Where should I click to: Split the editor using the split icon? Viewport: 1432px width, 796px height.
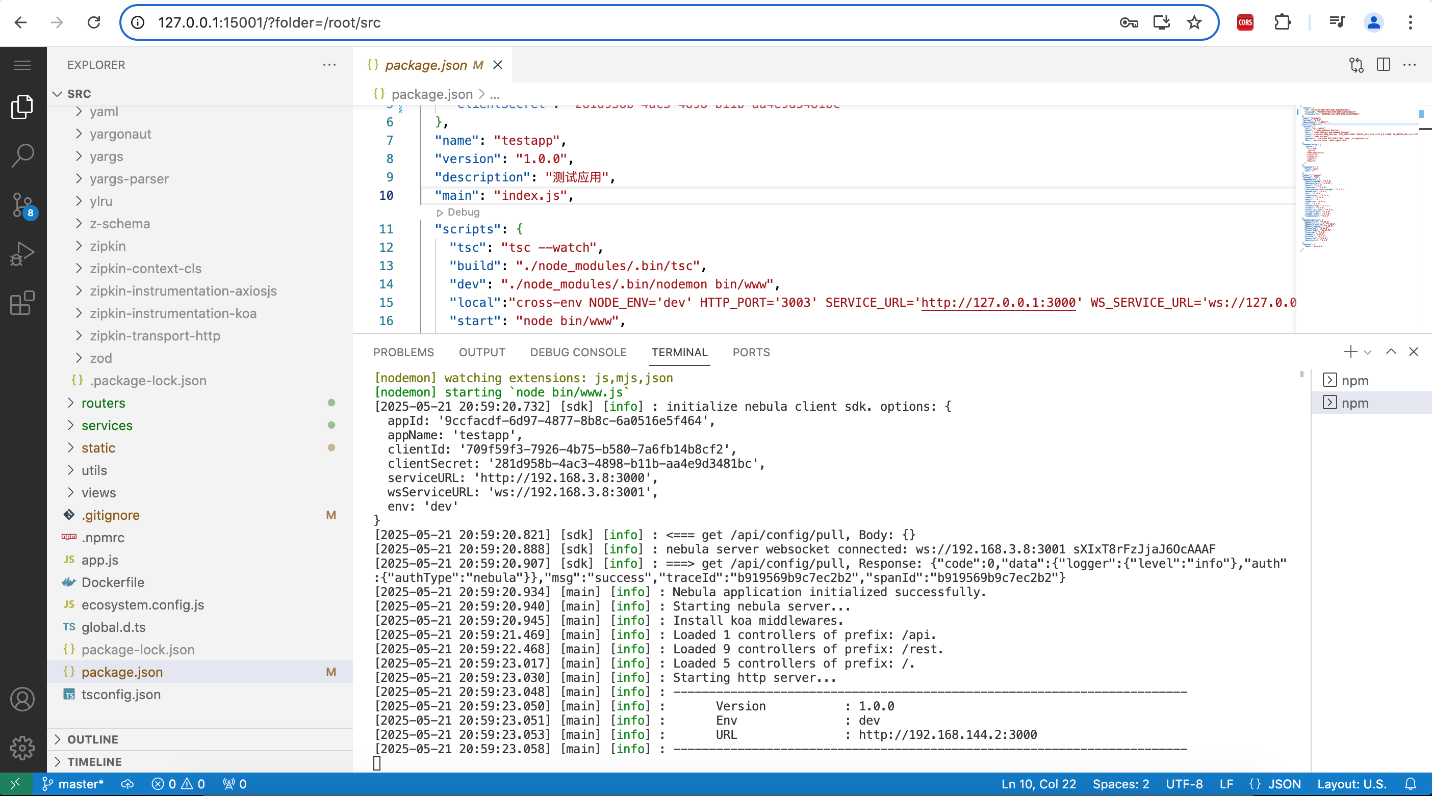(1383, 65)
